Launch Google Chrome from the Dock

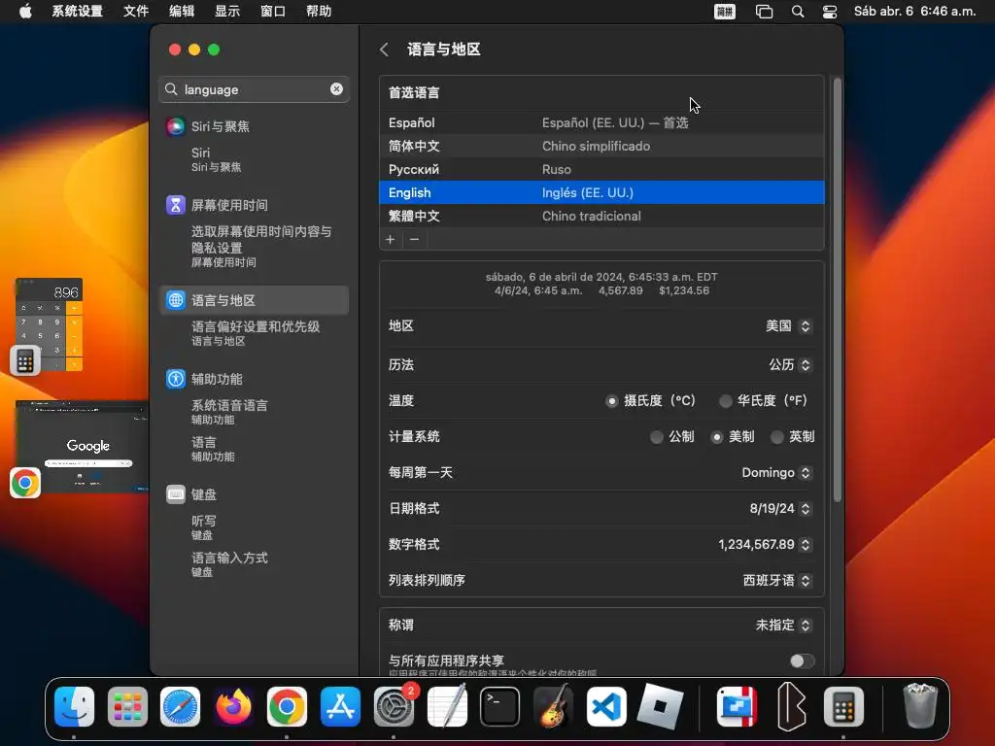(x=287, y=707)
